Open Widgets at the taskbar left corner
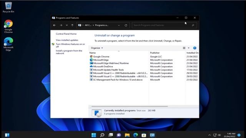The width and height of the screenshot is (246, 138). click(x=7, y=135)
